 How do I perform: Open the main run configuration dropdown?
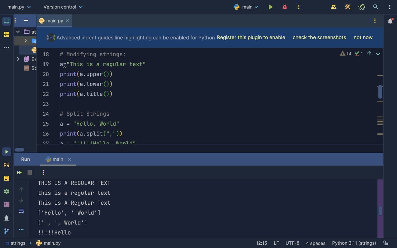(246, 7)
